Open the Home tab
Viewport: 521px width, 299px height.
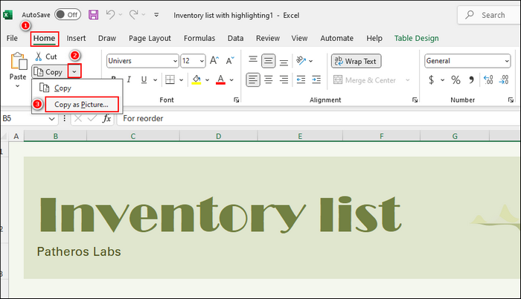pyautogui.click(x=45, y=38)
